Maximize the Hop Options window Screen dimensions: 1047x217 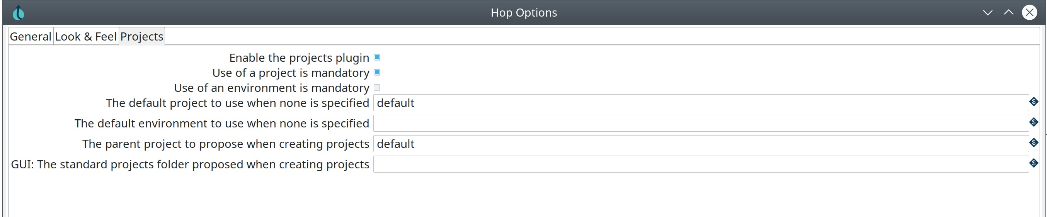(x=1008, y=13)
